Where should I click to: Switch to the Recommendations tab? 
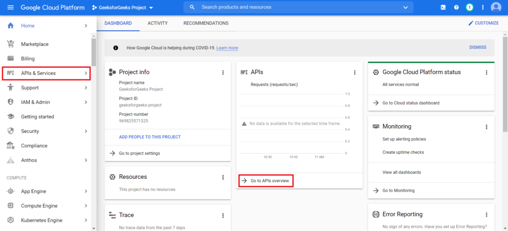click(x=206, y=23)
